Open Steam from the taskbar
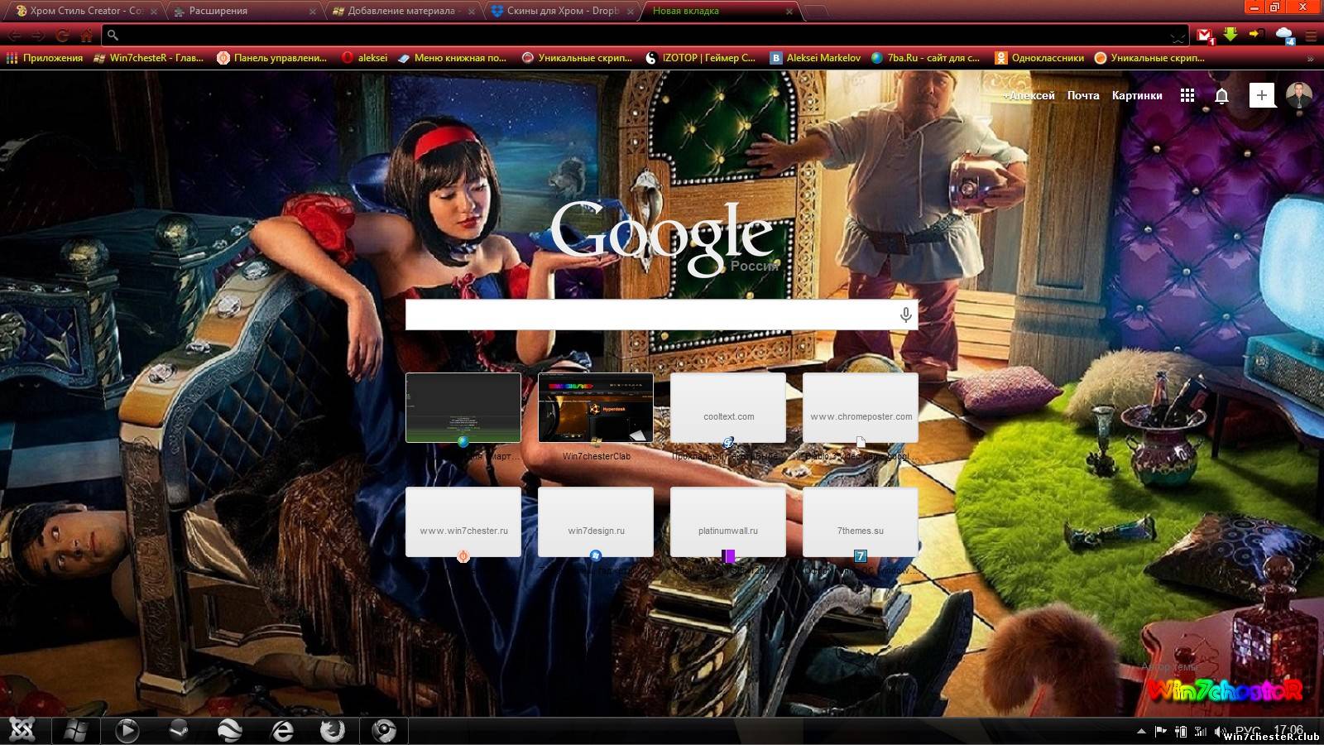 (x=179, y=730)
